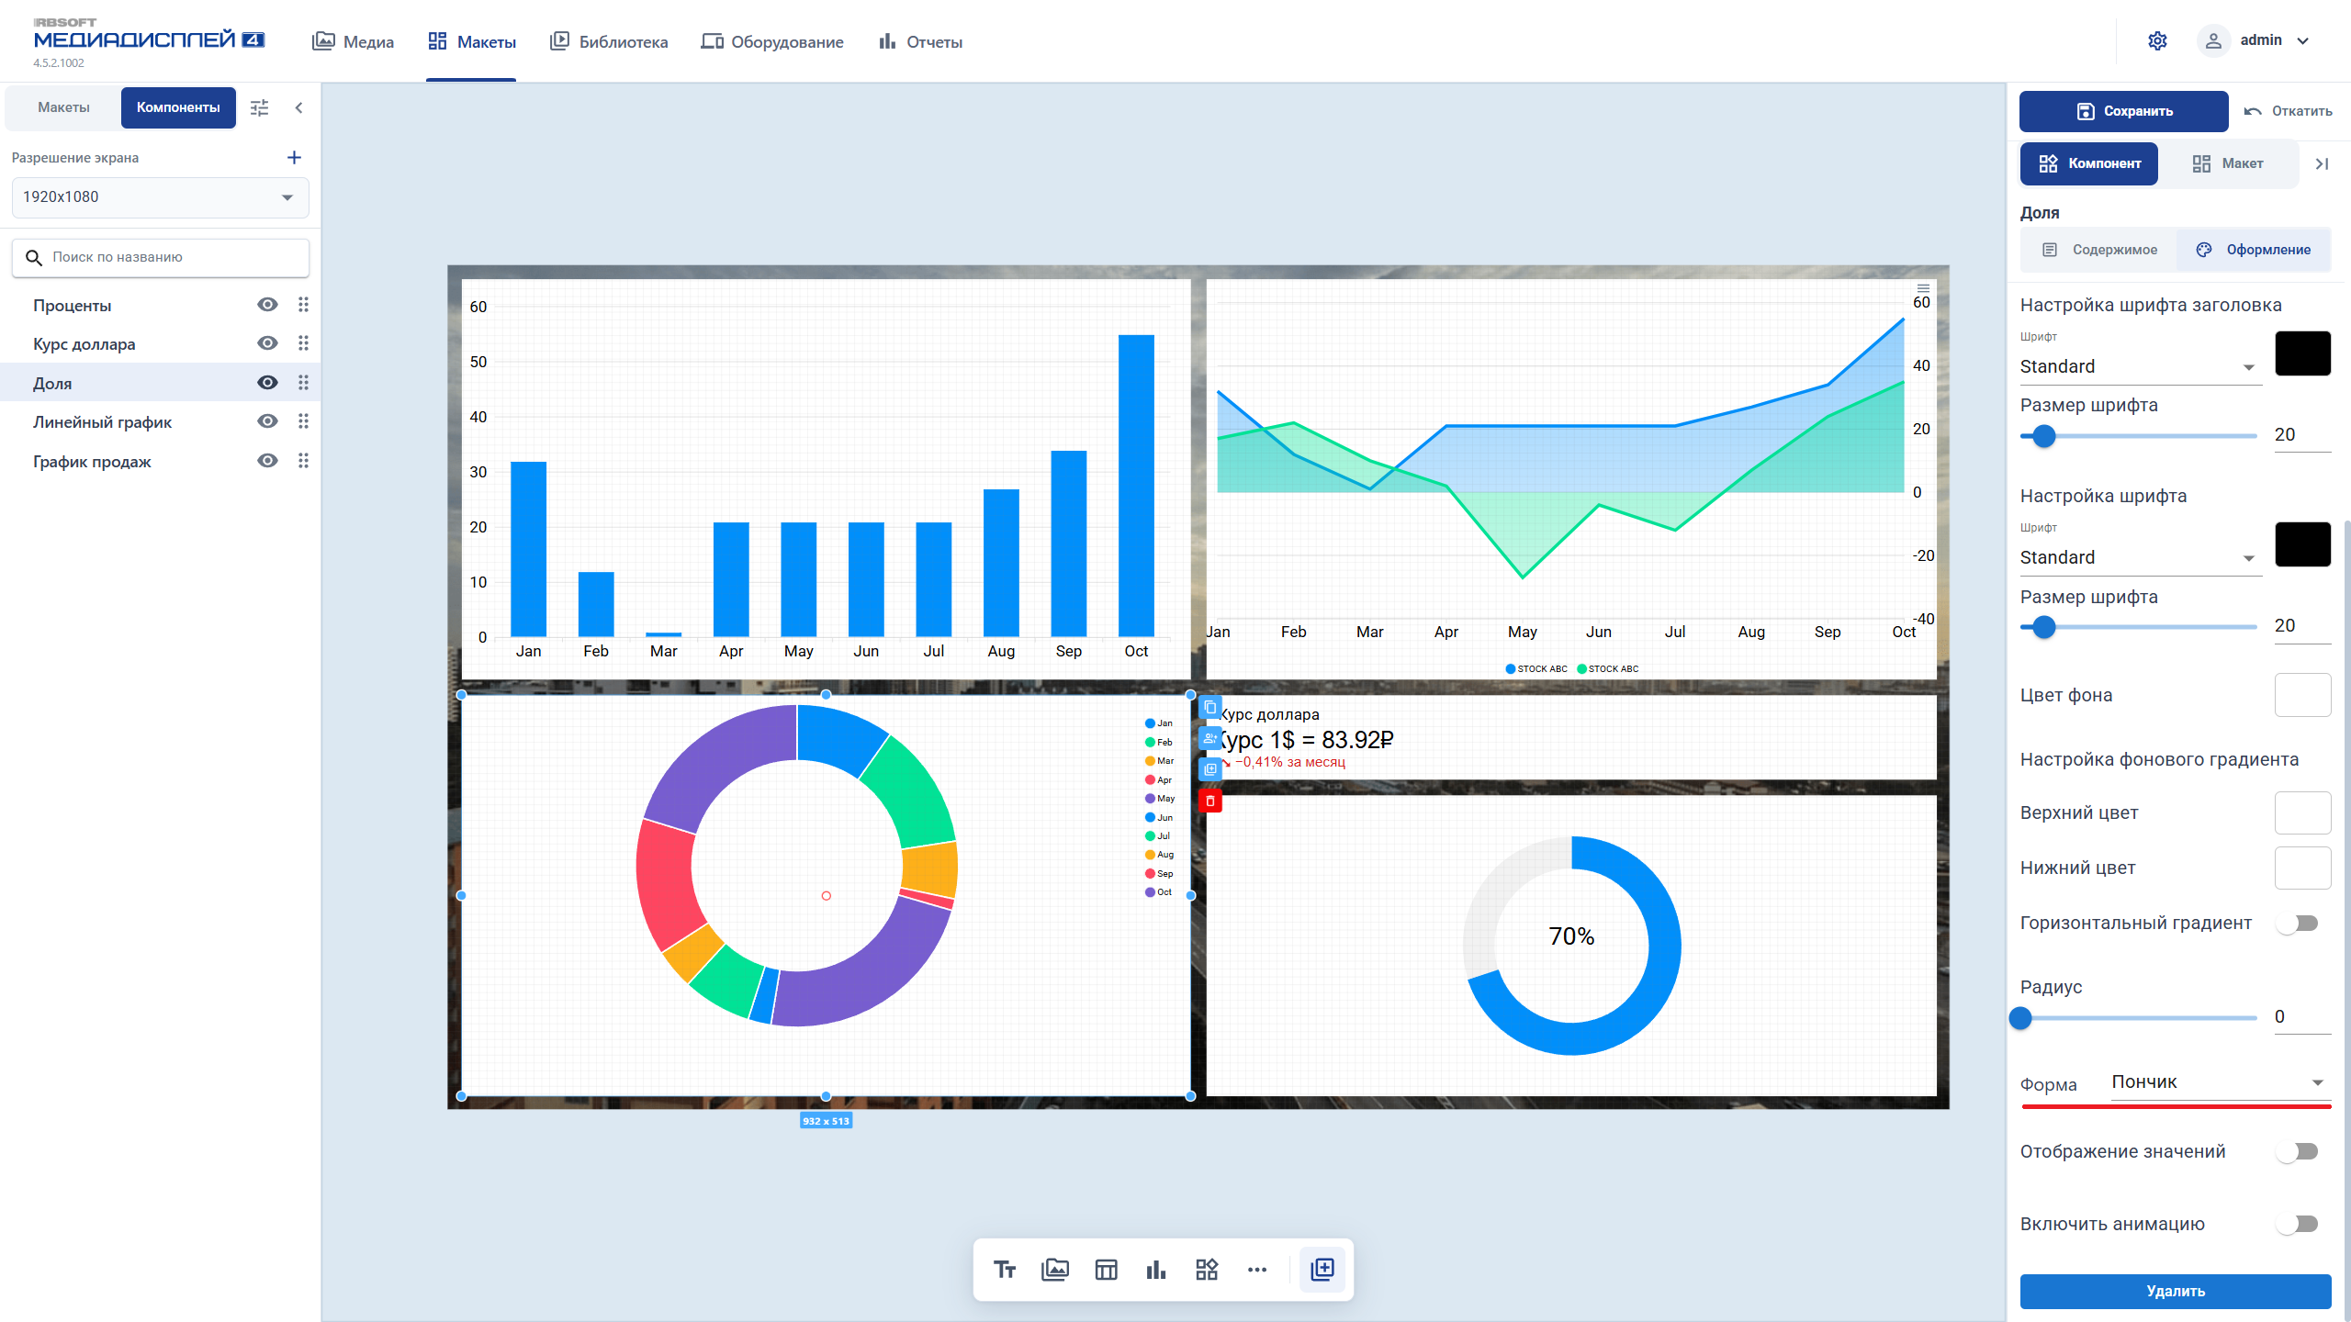Open more tools ellipsis in bottom toolbar
Viewport: 2351px width, 1322px height.
1257,1270
